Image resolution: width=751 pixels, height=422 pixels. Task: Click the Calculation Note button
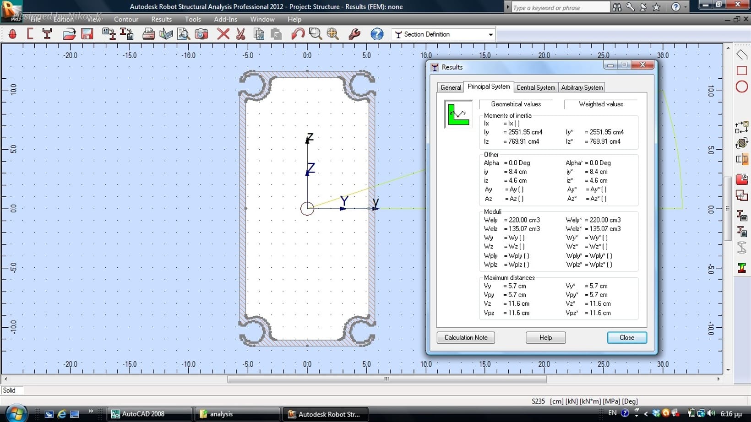[x=466, y=337]
